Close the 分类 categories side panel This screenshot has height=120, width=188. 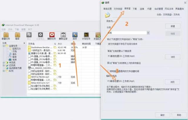pyautogui.click(x=24, y=43)
